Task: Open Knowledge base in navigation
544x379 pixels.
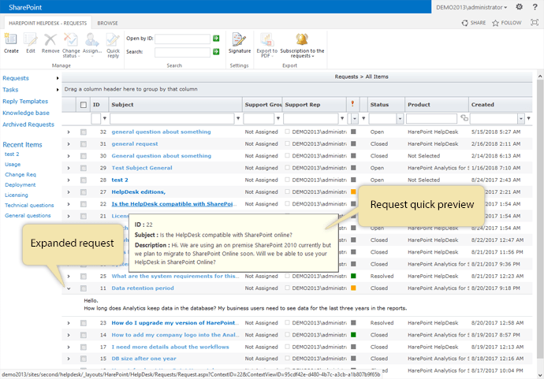Action: click(x=26, y=113)
